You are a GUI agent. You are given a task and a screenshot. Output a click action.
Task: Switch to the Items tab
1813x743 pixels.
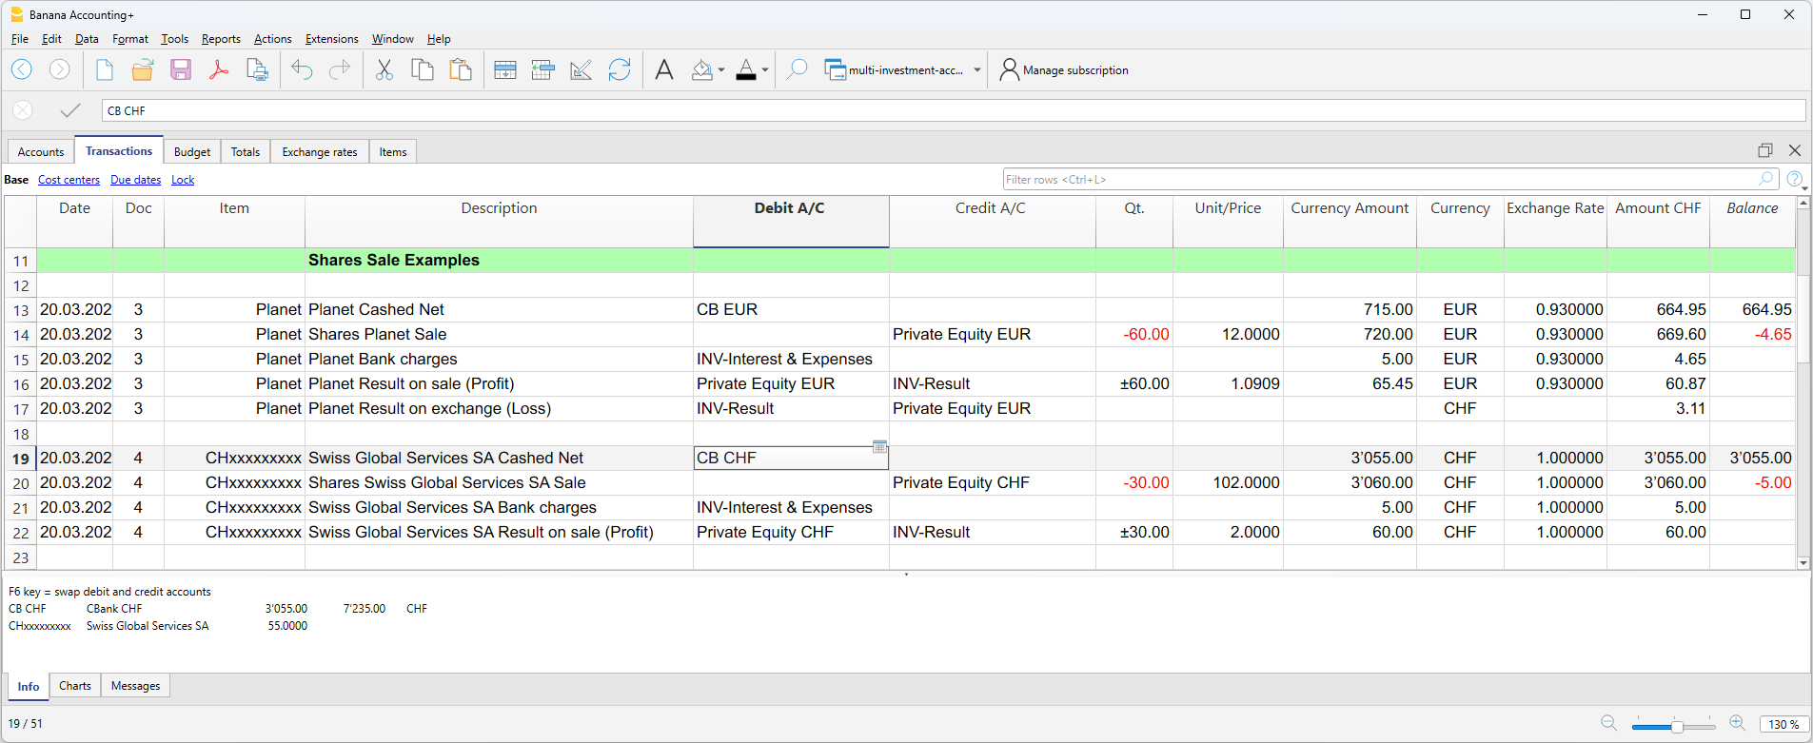pyautogui.click(x=393, y=152)
